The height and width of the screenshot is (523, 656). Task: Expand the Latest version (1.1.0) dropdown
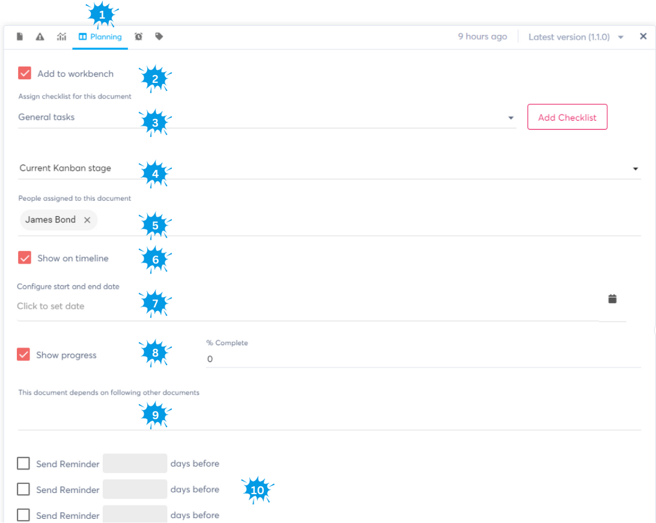click(621, 37)
